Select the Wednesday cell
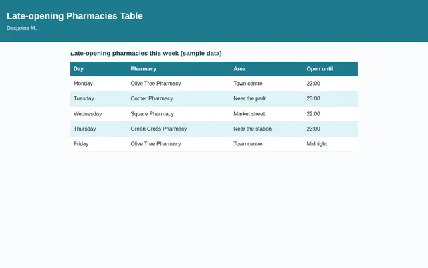This screenshot has width=428, height=268. click(x=99, y=114)
